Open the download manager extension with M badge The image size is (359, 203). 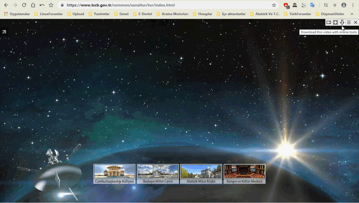[x=304, y=5]
